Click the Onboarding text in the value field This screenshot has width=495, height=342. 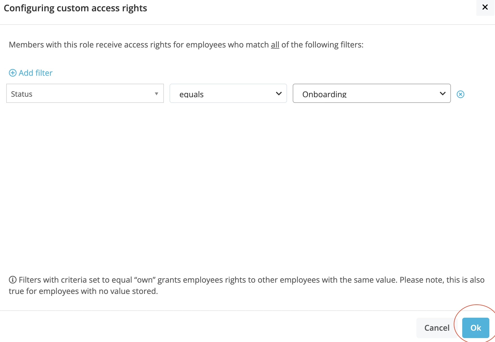click(324, 94)
